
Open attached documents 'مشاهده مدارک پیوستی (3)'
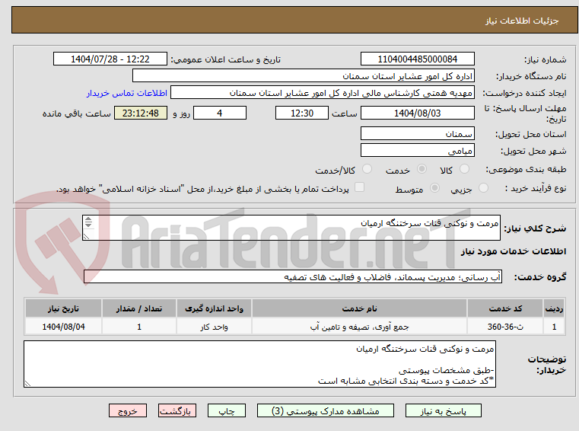pos(326,410)
